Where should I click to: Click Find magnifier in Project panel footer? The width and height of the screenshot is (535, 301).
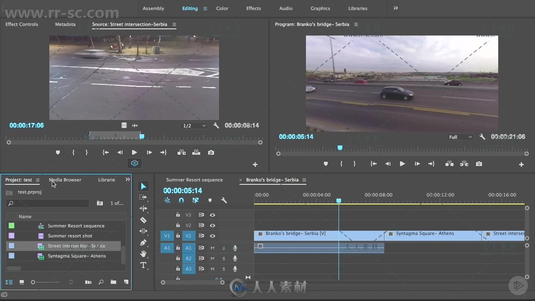tap(101, 282)
